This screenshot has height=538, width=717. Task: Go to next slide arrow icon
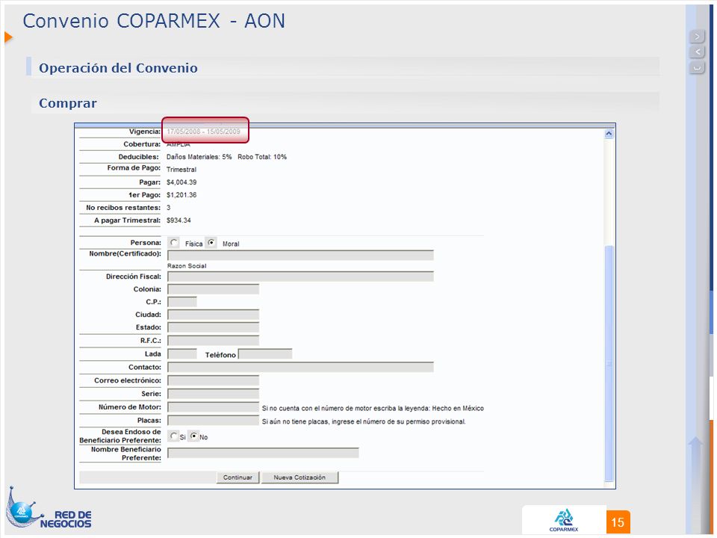[x=697, y=36]
